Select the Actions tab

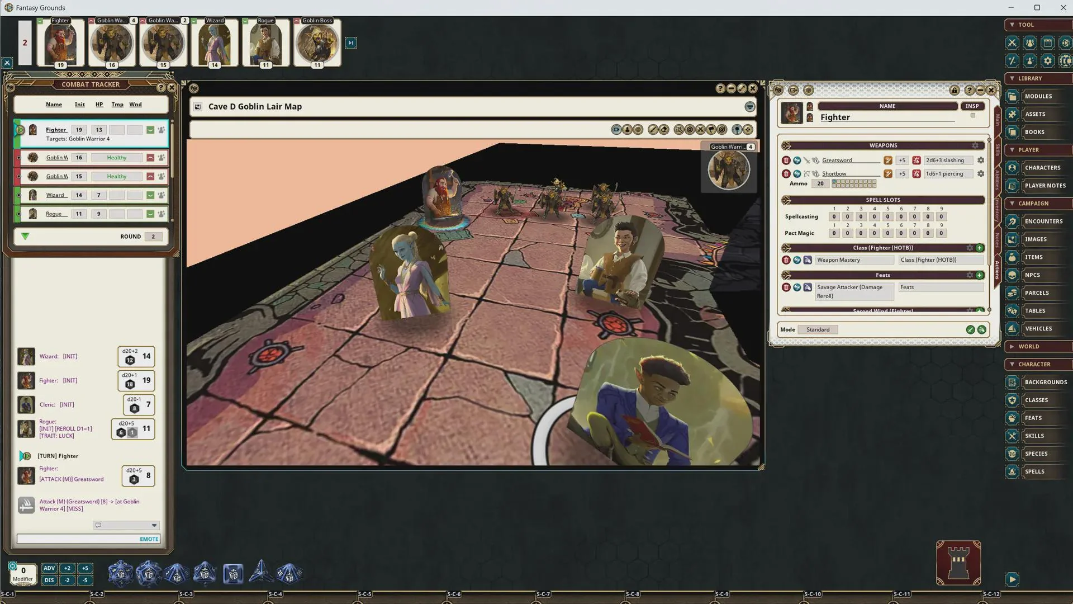coord(998,271)
